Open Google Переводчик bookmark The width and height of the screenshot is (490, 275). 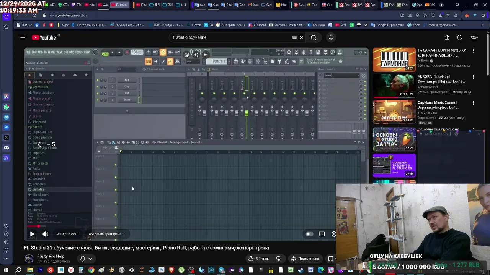point(387,25)
